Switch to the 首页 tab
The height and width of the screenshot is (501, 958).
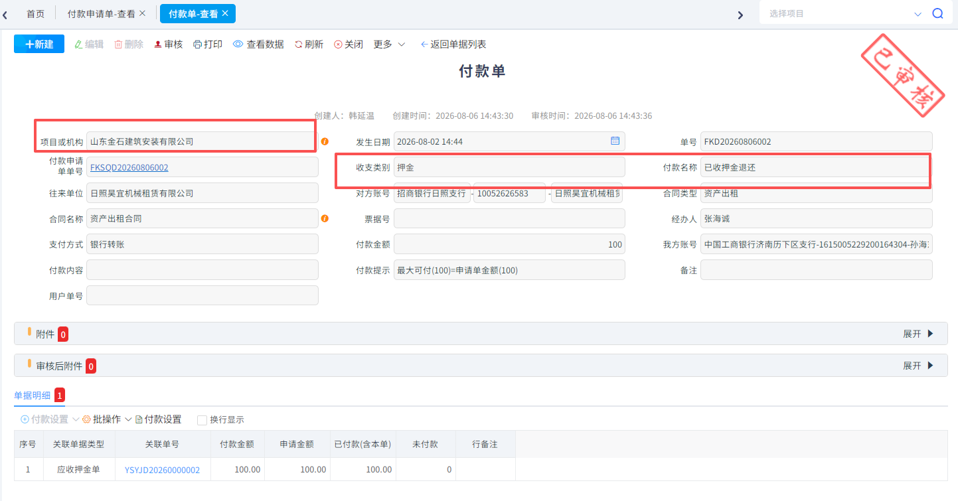[x=36, y=13]
